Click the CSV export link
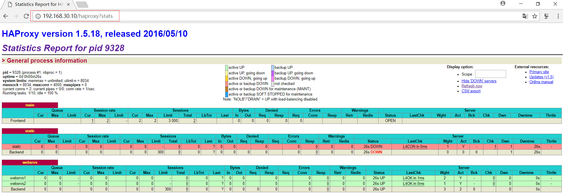Viewport: 563px width, 194px height. coord(471,91)
